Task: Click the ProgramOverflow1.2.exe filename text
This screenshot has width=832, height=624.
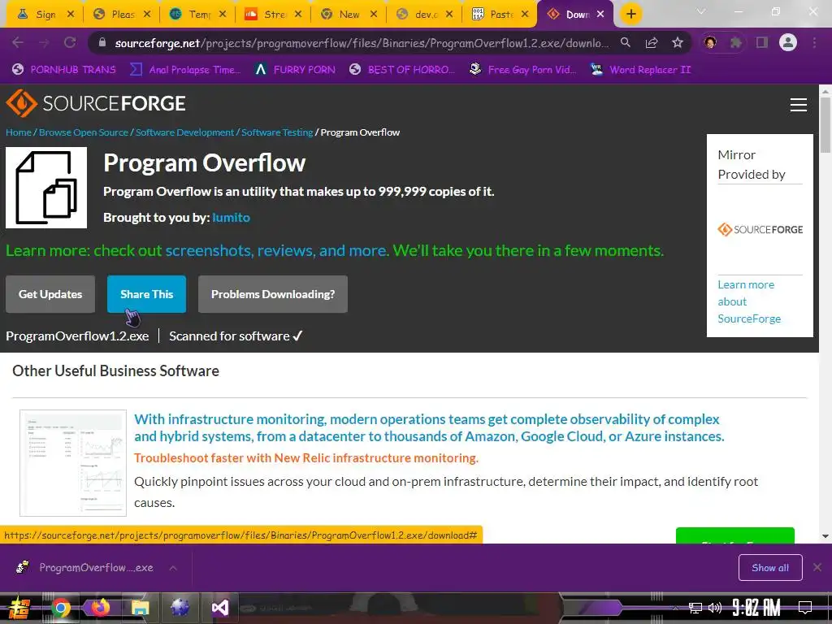Action: [77, 336]
